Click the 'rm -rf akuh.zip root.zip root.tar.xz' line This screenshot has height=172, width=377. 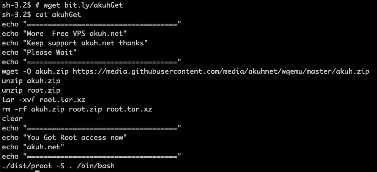[77, 109]
